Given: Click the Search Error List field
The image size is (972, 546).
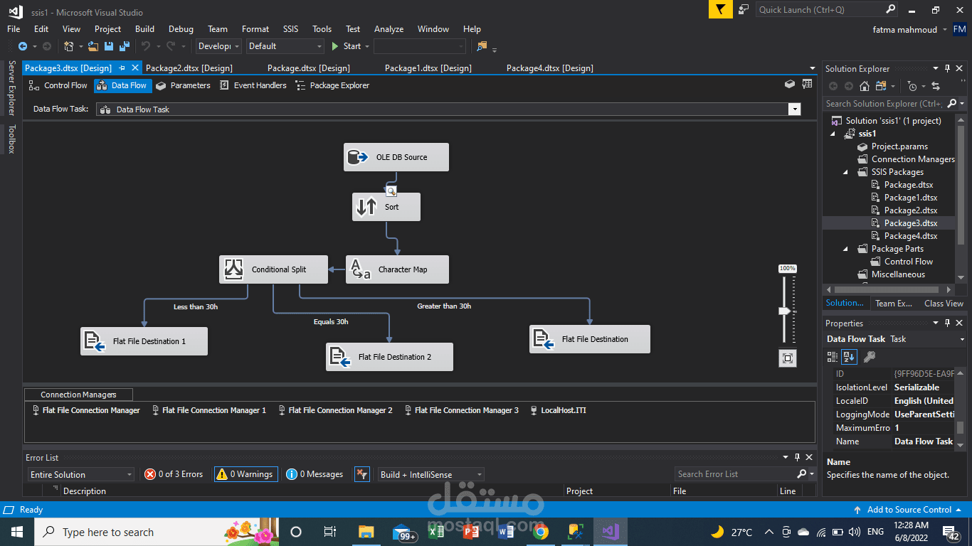Looking at the screenshot, I should 736,474.
